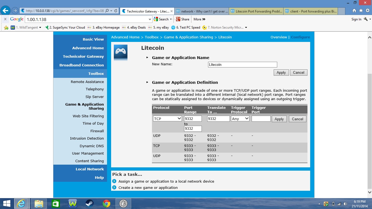Open the Trigger Protocol Any dropdown
The image size is (372, 209).
pos(240,119)
